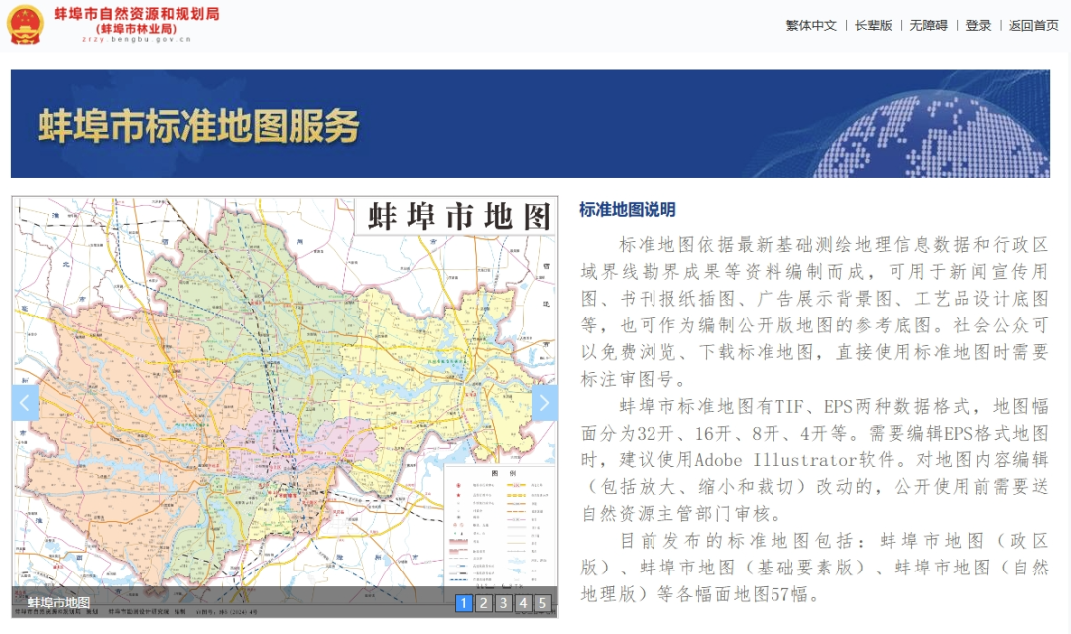Click the 标准地图说明 heading
Image resolution: width=1071 pixels, height=634 pixels.
click(628, 210)
